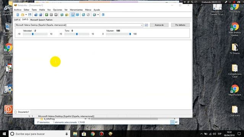244x137 pixels.
Task: Click the microphone icon in taskbar search
Action: point(67,134)
